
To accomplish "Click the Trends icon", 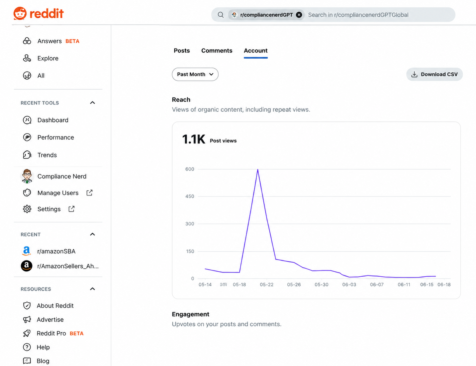I will pyautogui.click(x=27, y=155).
